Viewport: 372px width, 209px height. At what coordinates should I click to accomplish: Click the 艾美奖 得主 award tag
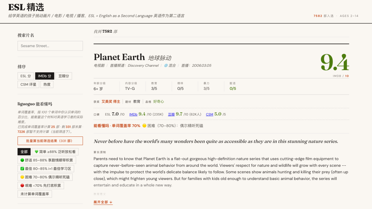[111, 102]
